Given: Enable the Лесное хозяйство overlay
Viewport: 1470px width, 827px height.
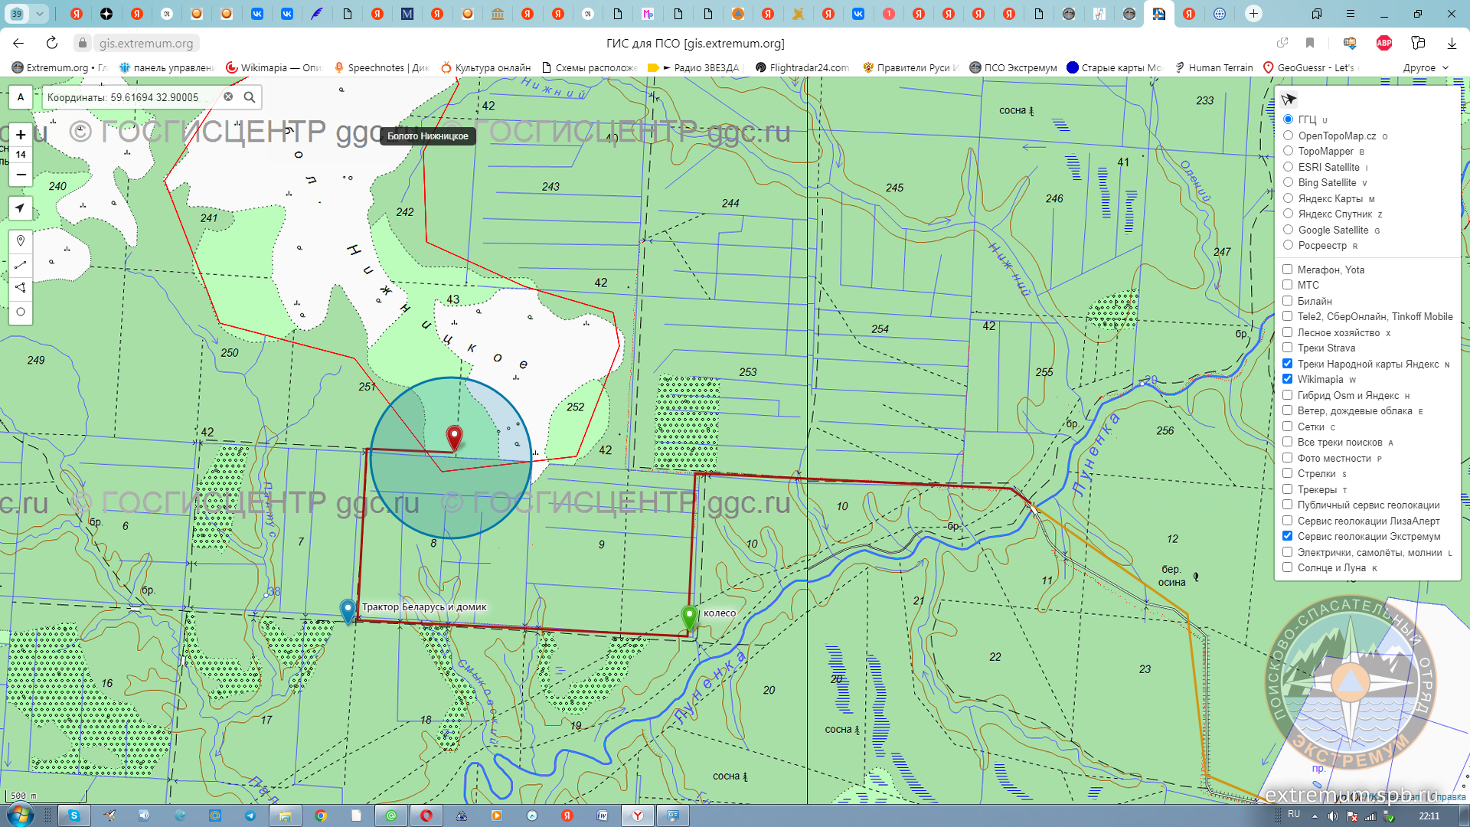Looking at the screenshot, I should tap(1287, 332).
